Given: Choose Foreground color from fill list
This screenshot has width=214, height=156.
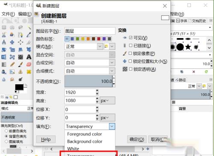Looking at the screenshot, I should 84,134.
